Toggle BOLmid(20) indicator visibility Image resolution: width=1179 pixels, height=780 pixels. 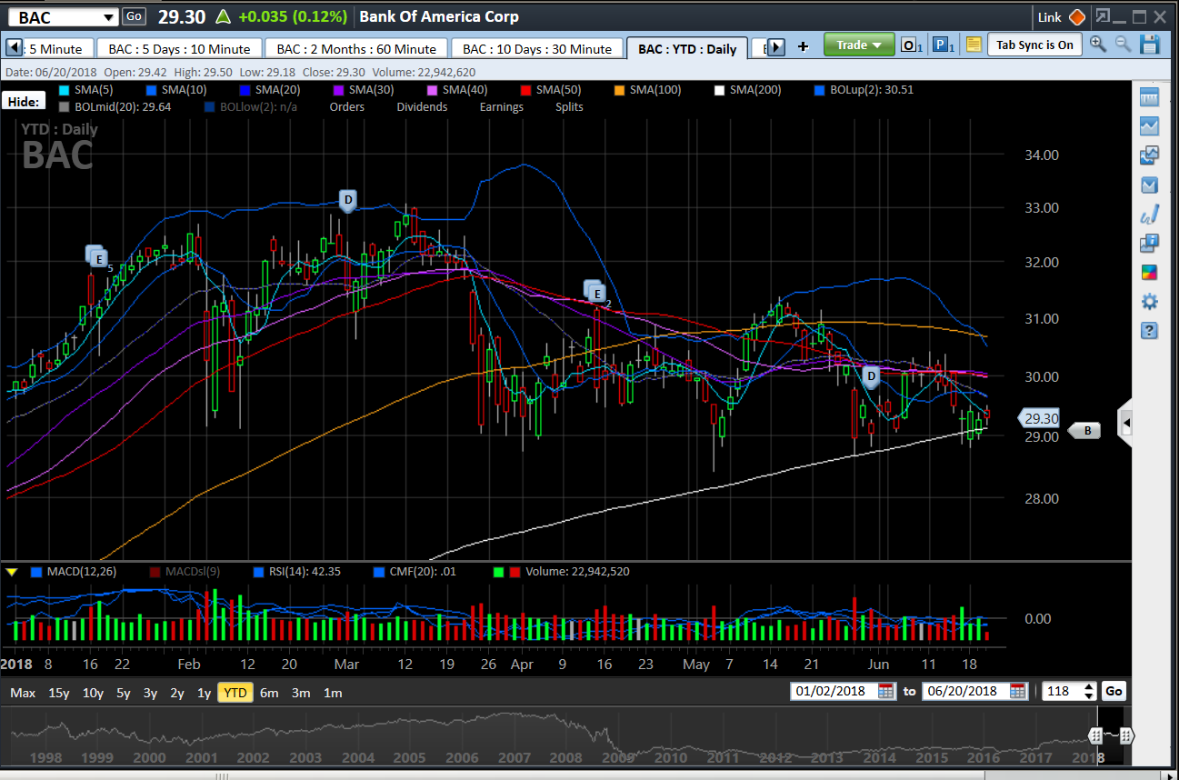(115, 107)
